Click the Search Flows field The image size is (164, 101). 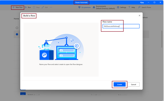[145, 7]
